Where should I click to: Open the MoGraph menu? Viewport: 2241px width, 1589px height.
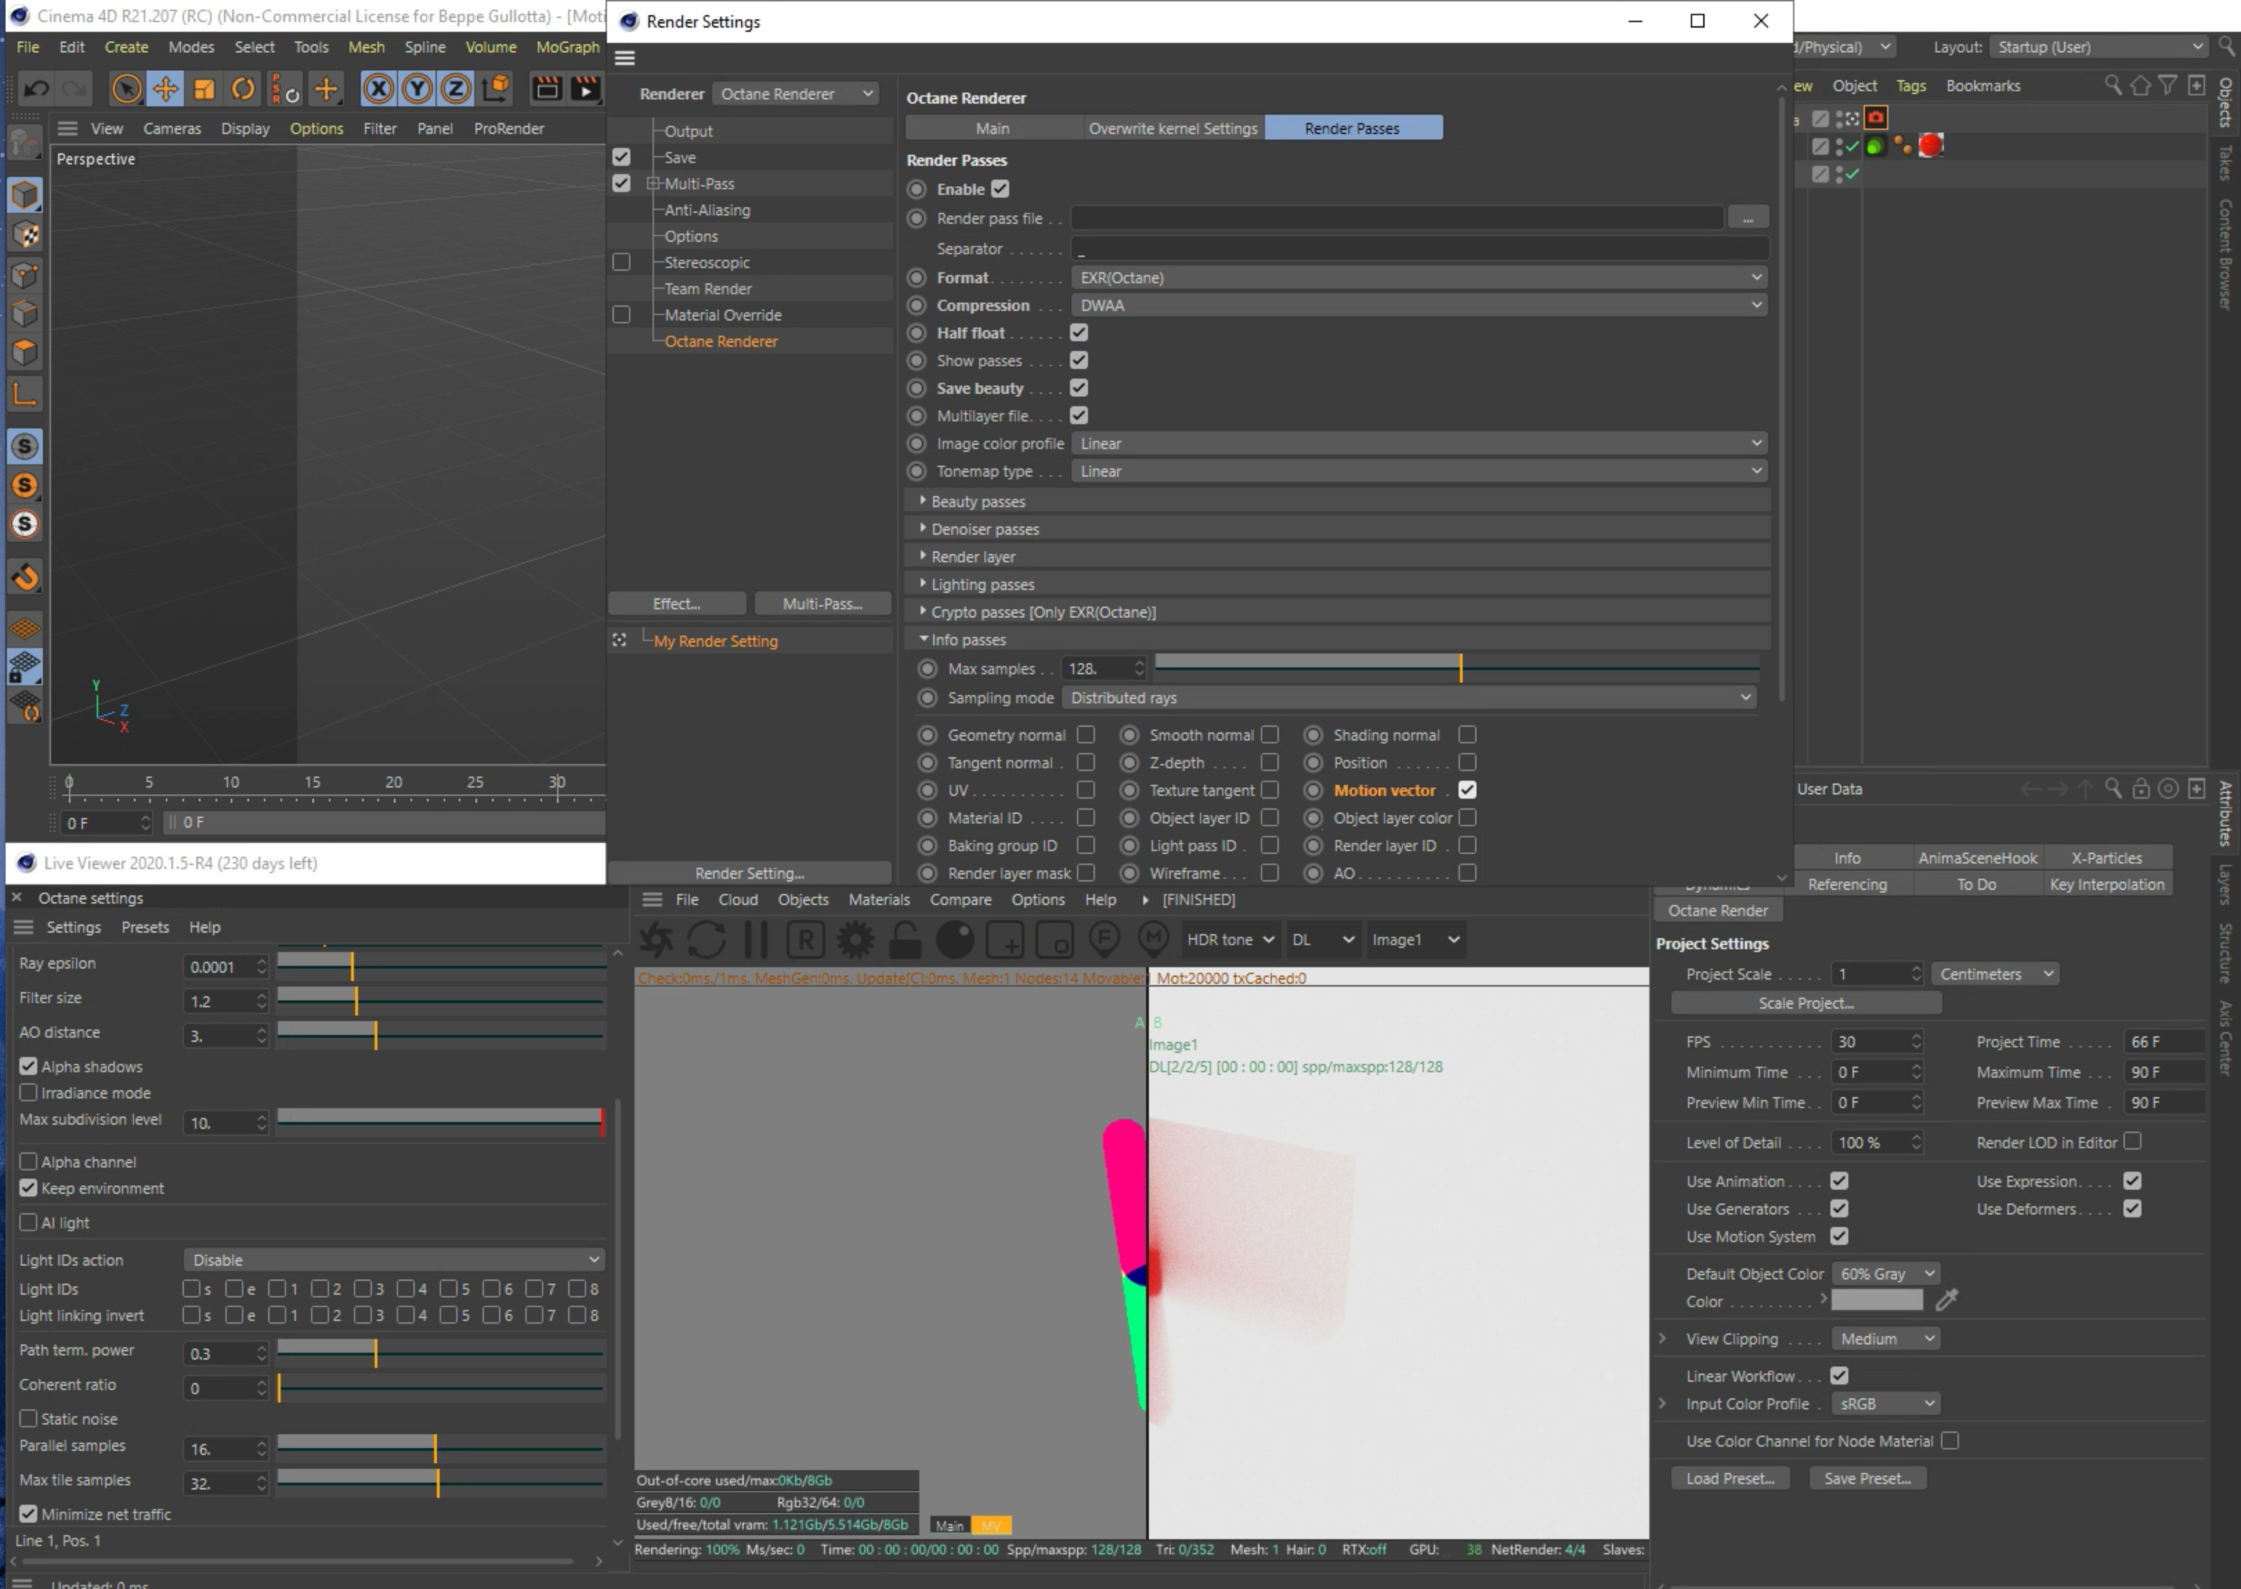tap(567, 47)
